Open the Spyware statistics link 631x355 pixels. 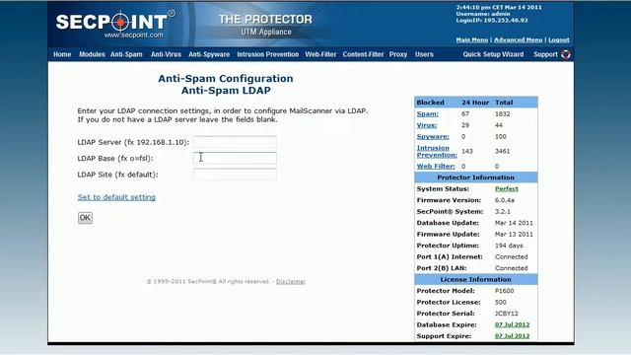(433, 136)
